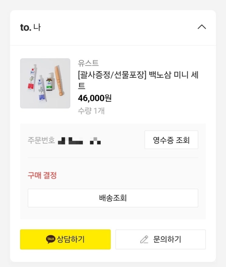The height and width of the screenshot is (267, 226).
Task: Tap the yellow 상담하기 button label
Action: pyautogui.click(x=71, y=239)
